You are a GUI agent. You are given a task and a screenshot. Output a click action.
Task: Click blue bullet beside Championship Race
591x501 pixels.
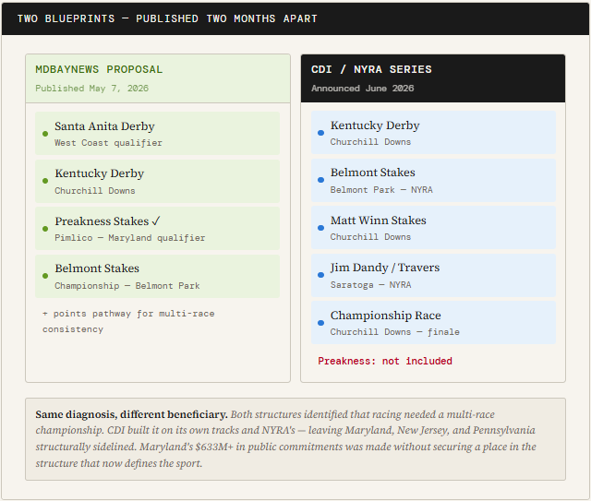[320, 323]
